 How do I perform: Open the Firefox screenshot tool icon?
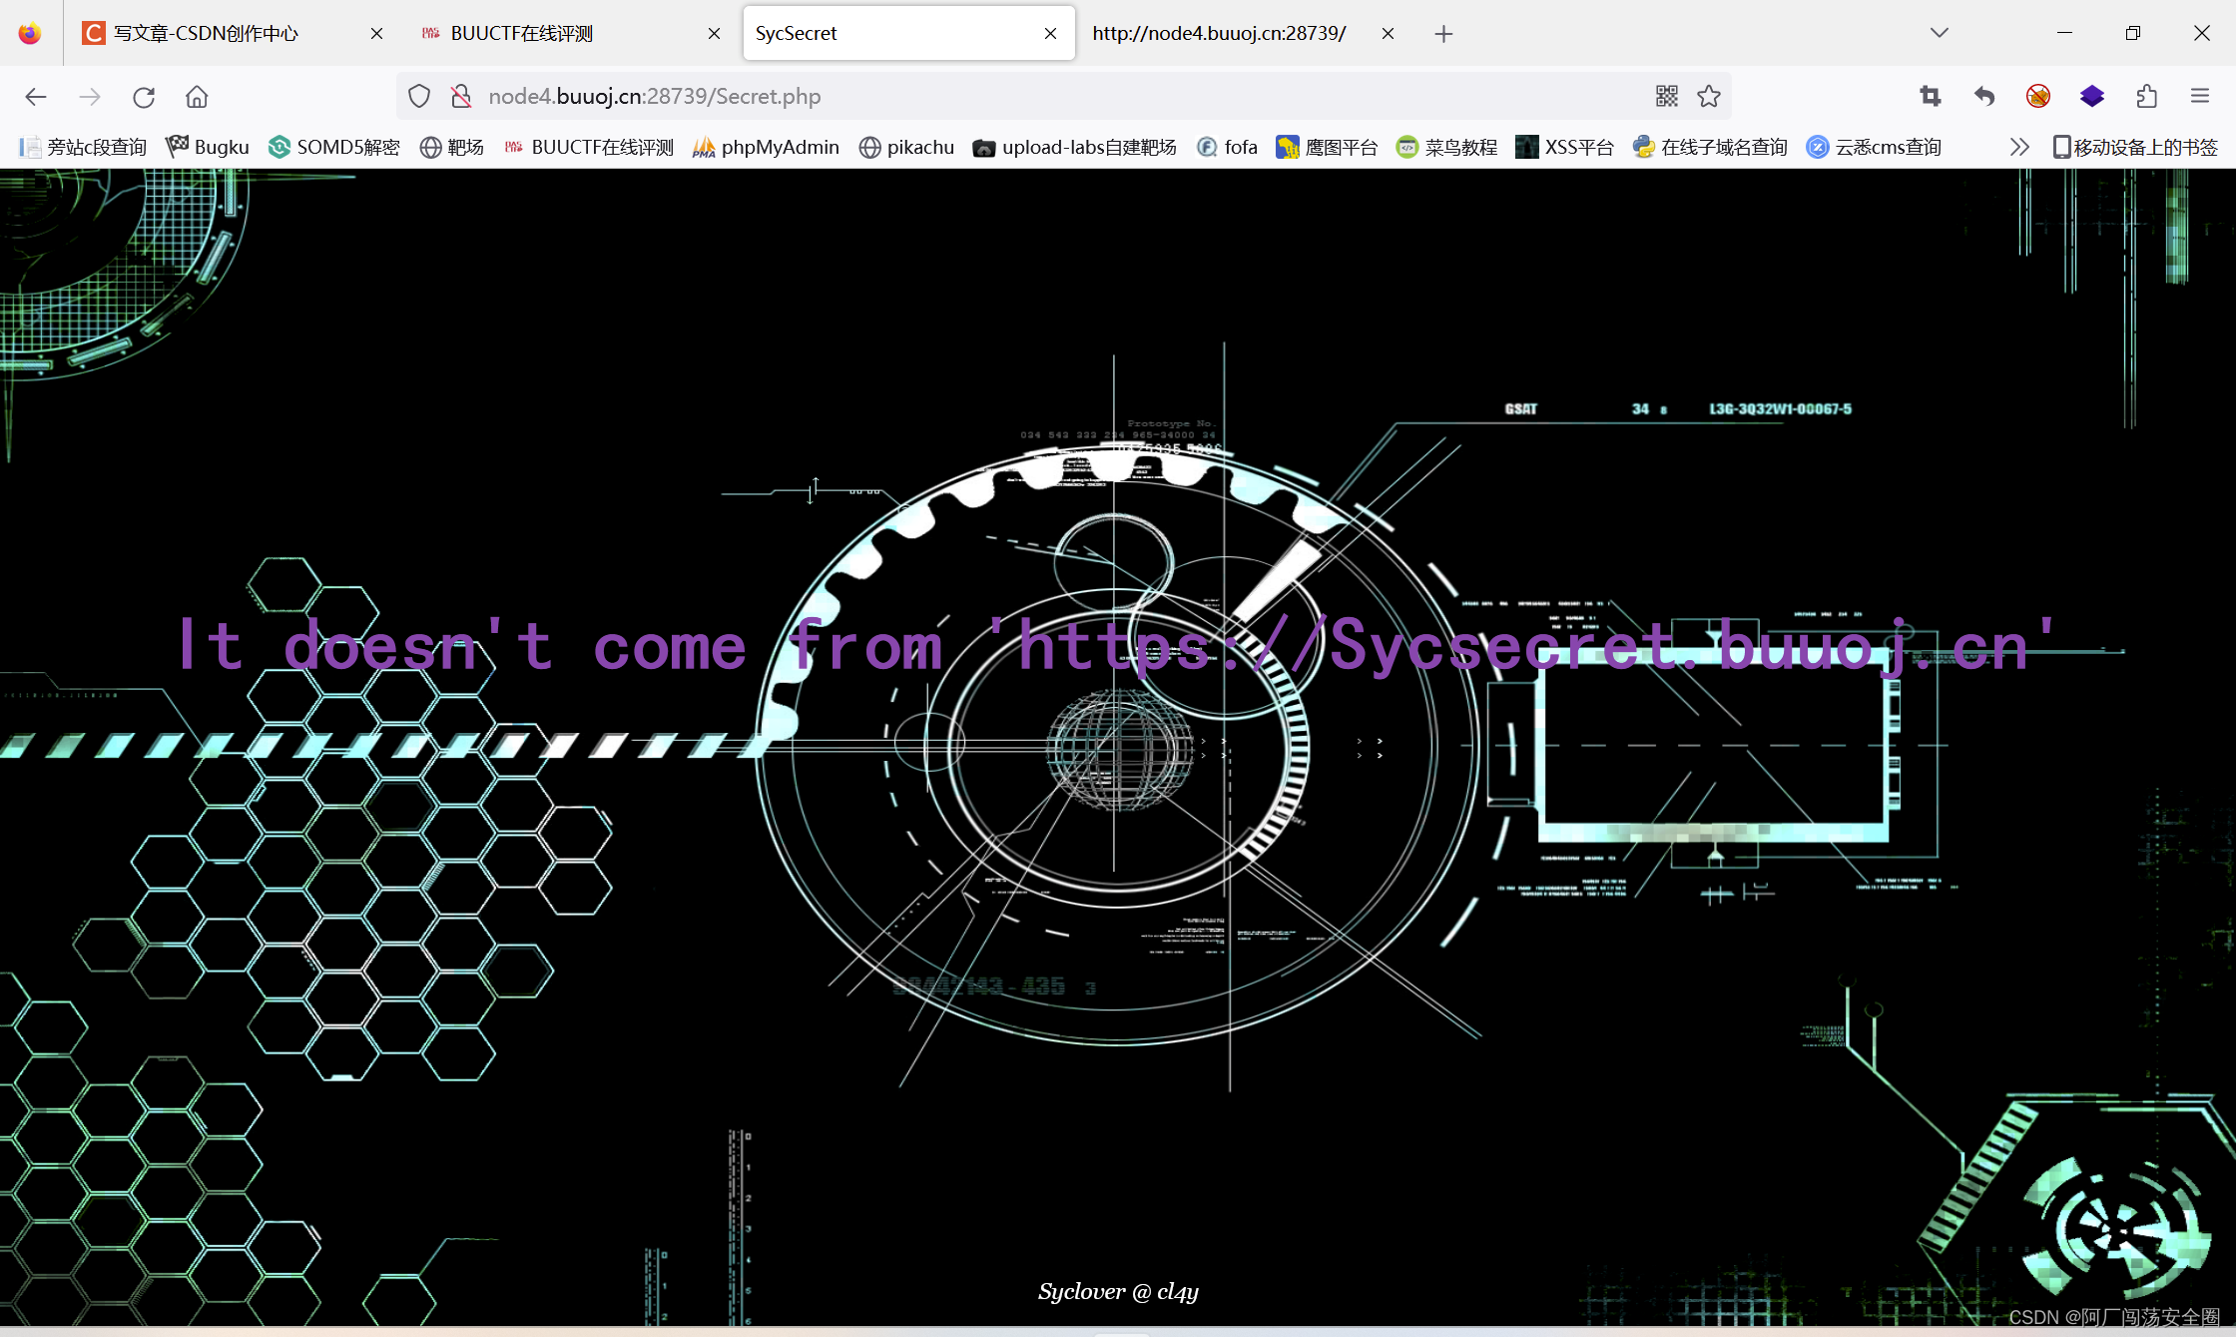(x=1930, y=96)
